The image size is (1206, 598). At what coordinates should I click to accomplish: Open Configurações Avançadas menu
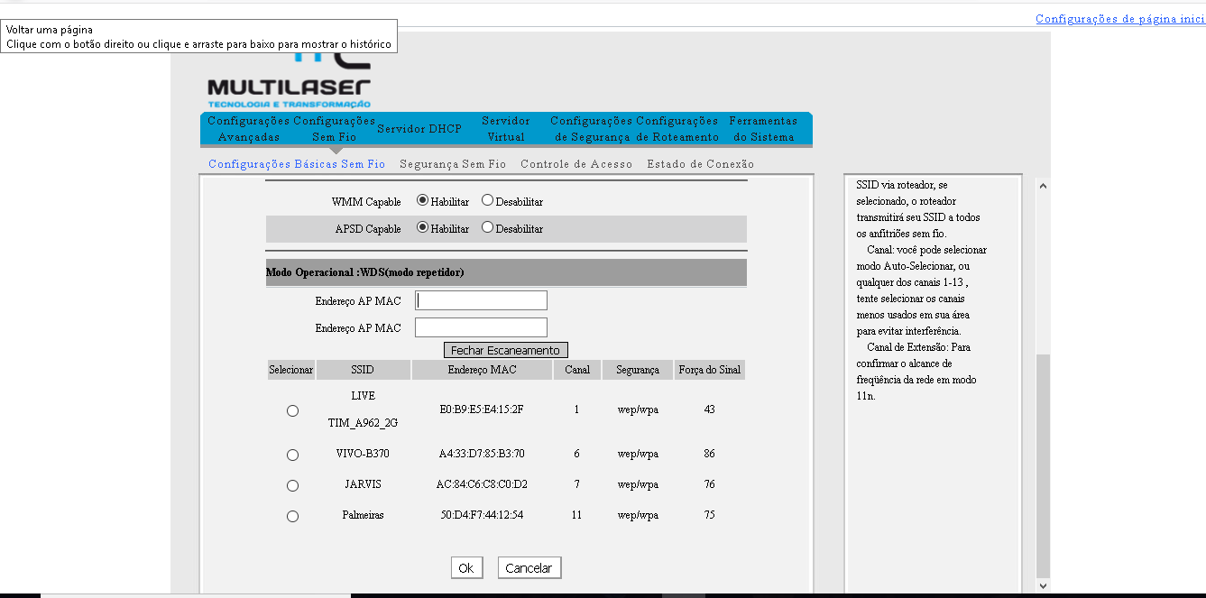pos(249,129)
